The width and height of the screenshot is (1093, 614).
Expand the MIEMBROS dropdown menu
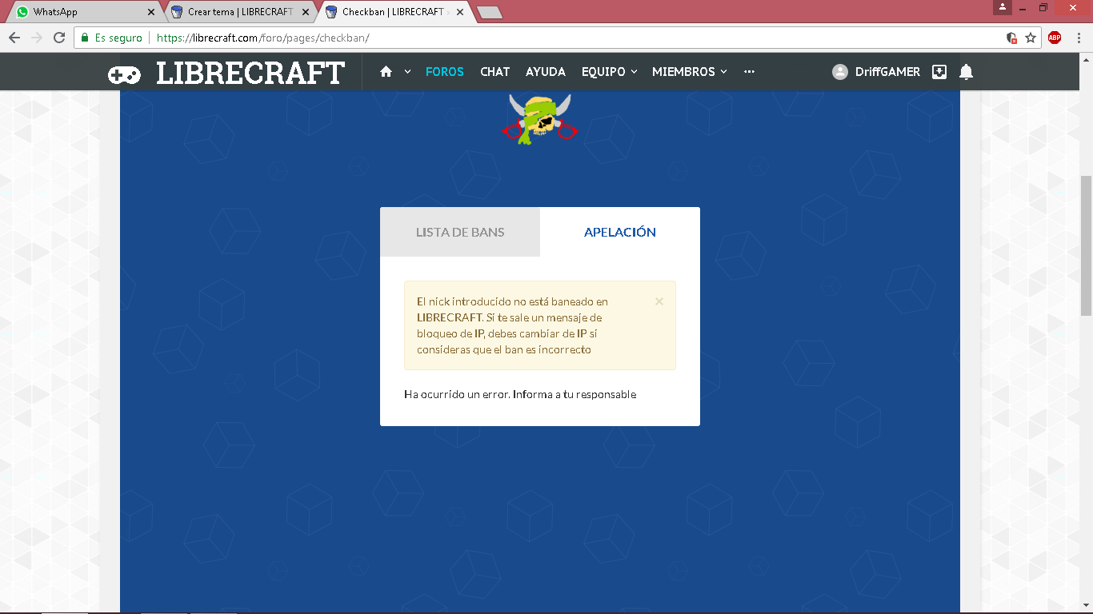point(690,71)
